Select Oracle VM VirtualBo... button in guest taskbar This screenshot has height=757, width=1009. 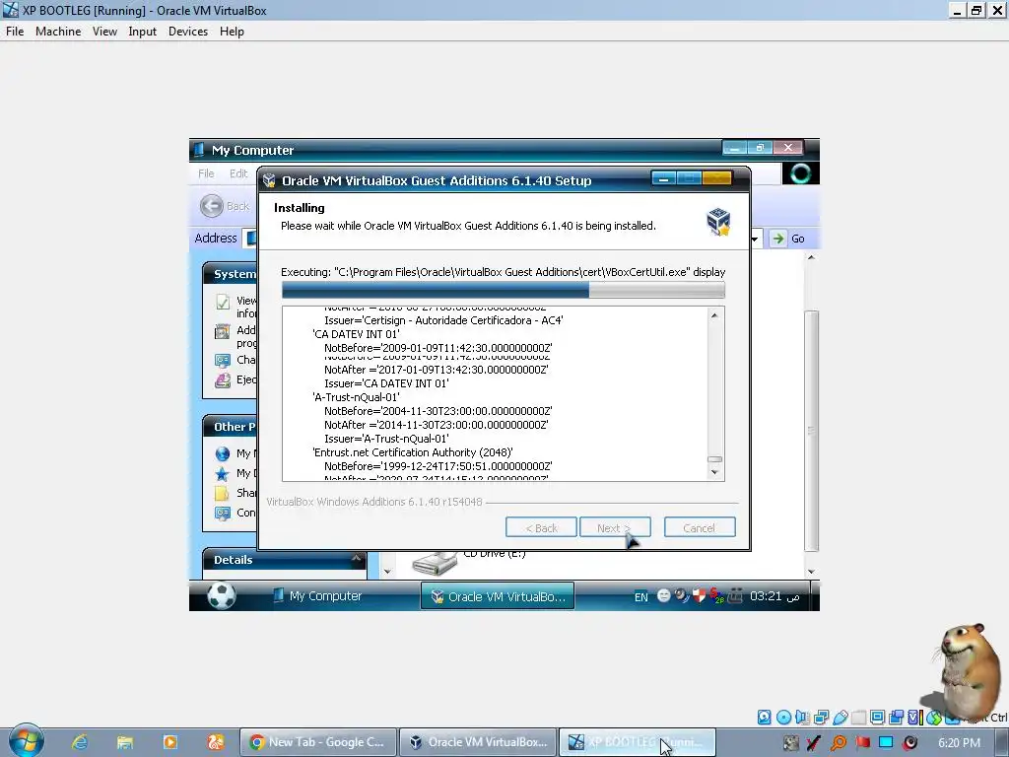tap(498, 596)
